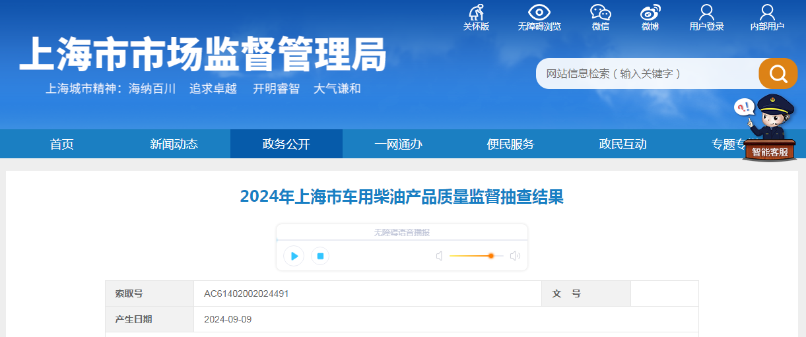Play the audio reading with play button
Screen dimensions: 806x337
[294, 256]
